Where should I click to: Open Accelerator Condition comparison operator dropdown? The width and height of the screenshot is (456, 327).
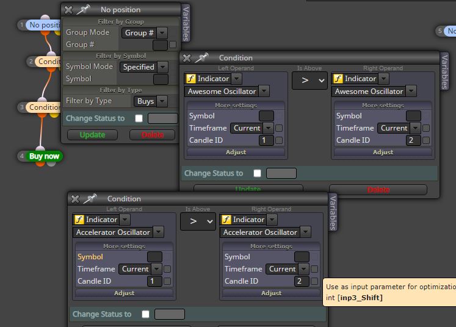click(198, 221)
